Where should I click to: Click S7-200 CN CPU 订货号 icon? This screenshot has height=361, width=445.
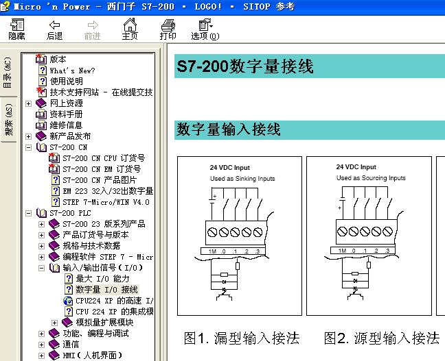point(54,158)
